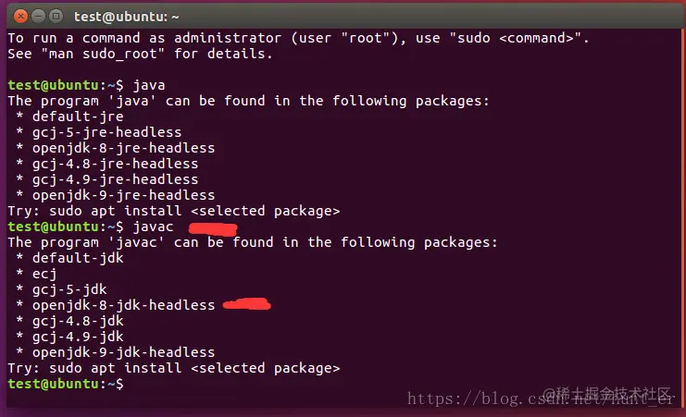Click the default-jre package entry
Screen dimensions: 686x417
coord(78,117)
